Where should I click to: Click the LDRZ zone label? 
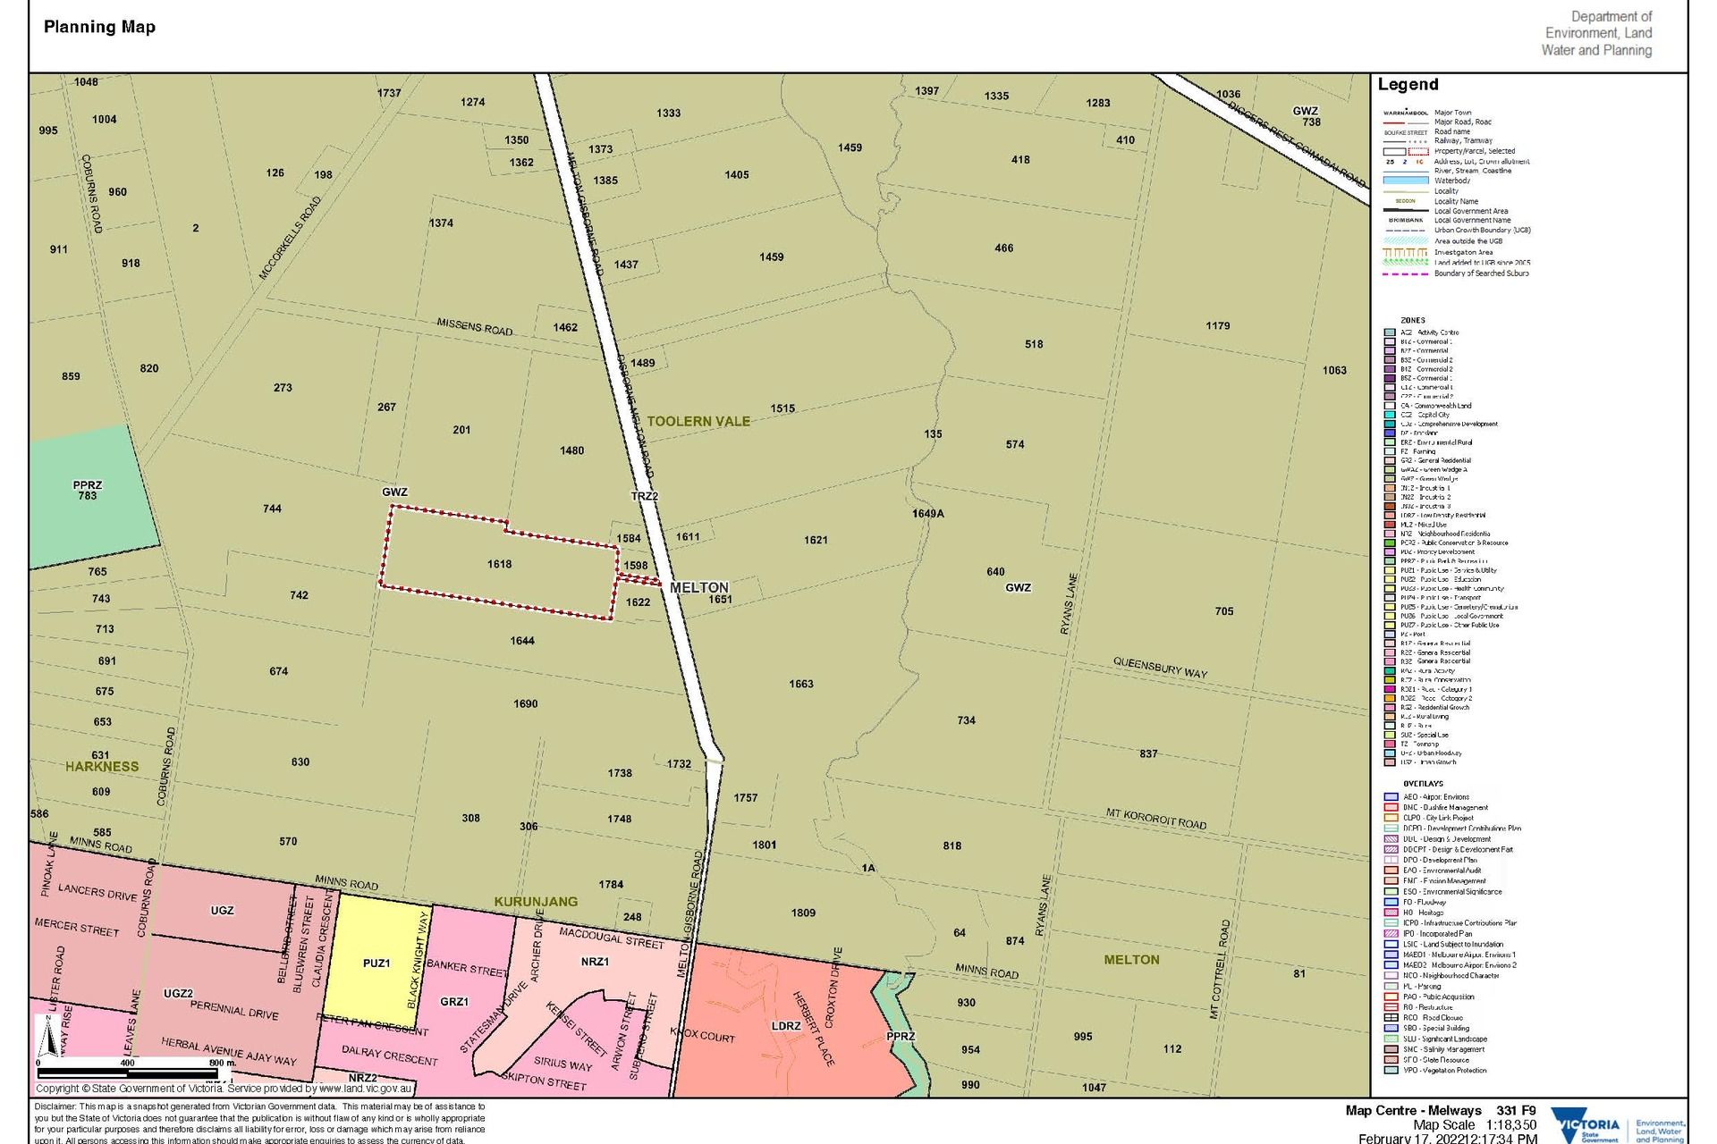pos(786,1025)
